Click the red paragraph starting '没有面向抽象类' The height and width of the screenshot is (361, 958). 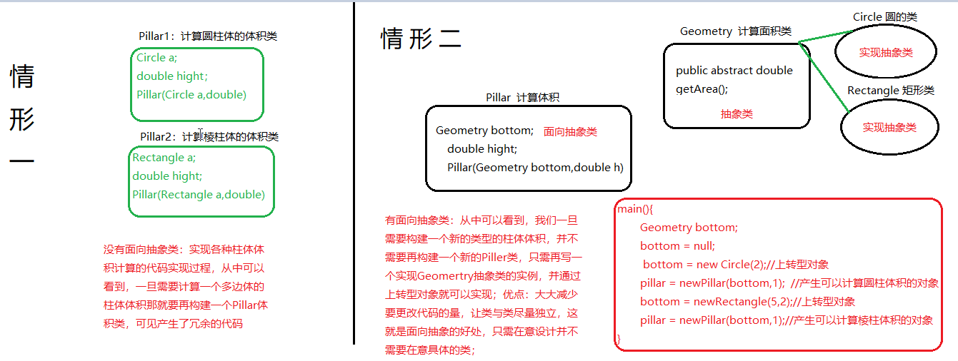pyautogui.click(x=186, y=286)
